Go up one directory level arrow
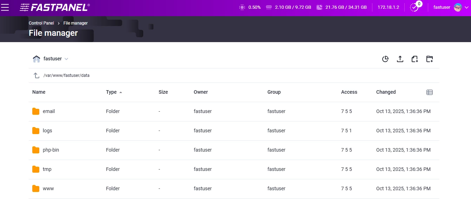The height and width of the screenshot is (199, 471). click(36, 75)
